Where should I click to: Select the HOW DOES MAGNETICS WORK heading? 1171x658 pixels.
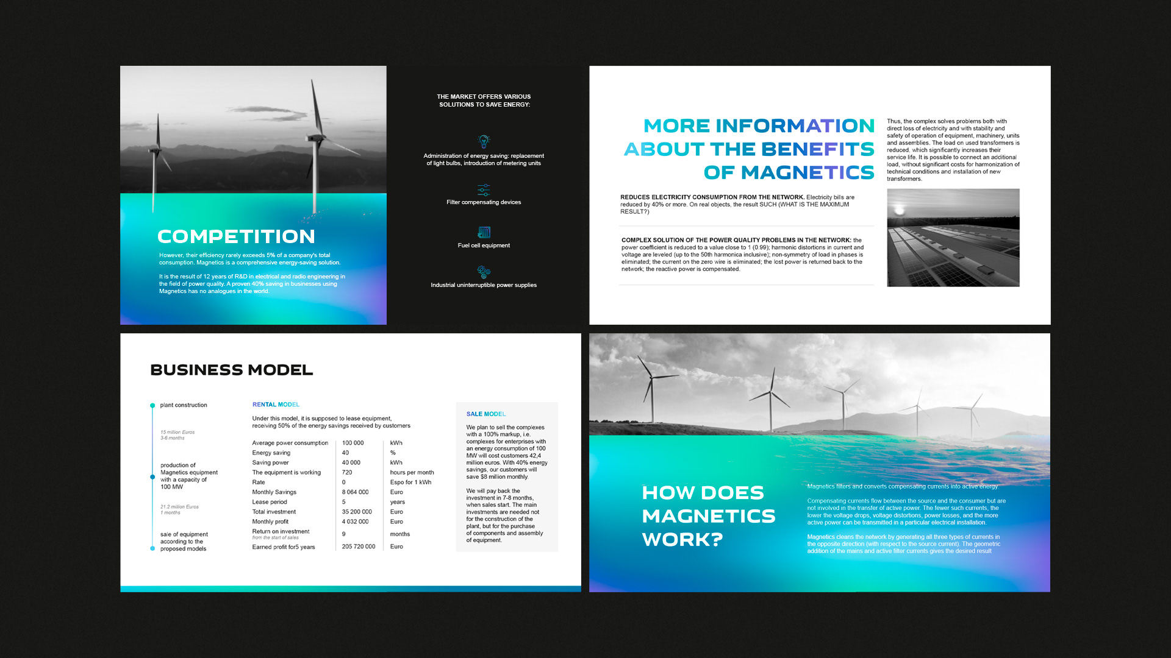click(x=708, y=515)
